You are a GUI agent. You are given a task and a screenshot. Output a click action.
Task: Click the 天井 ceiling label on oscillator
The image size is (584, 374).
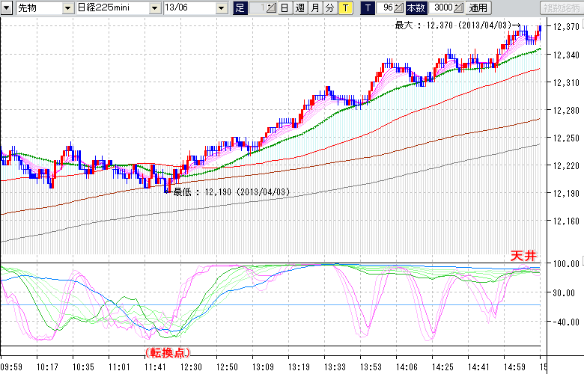pos(523,256)
